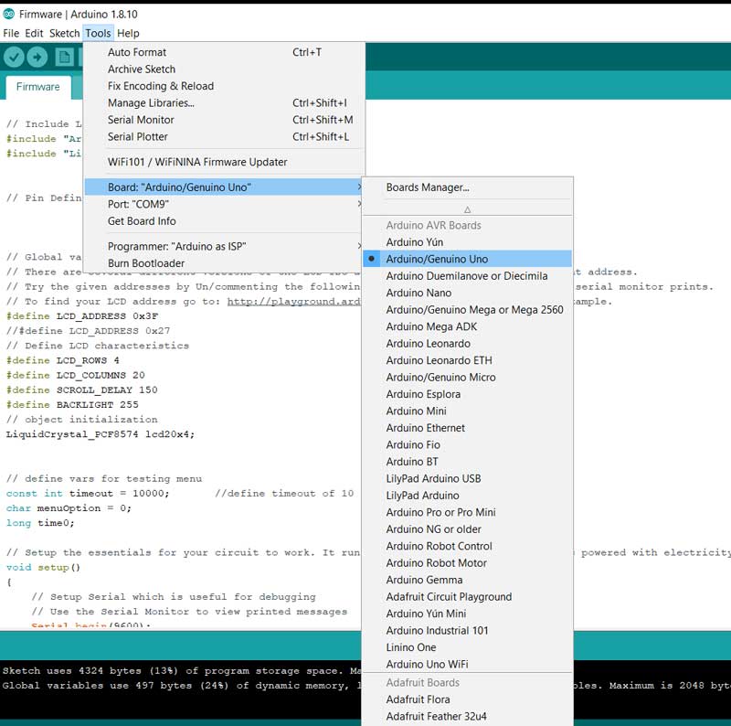
Task: Click the 'LiquidCrystal_PCF8574 lcd20x4;' line
Action: pos(100,434)
